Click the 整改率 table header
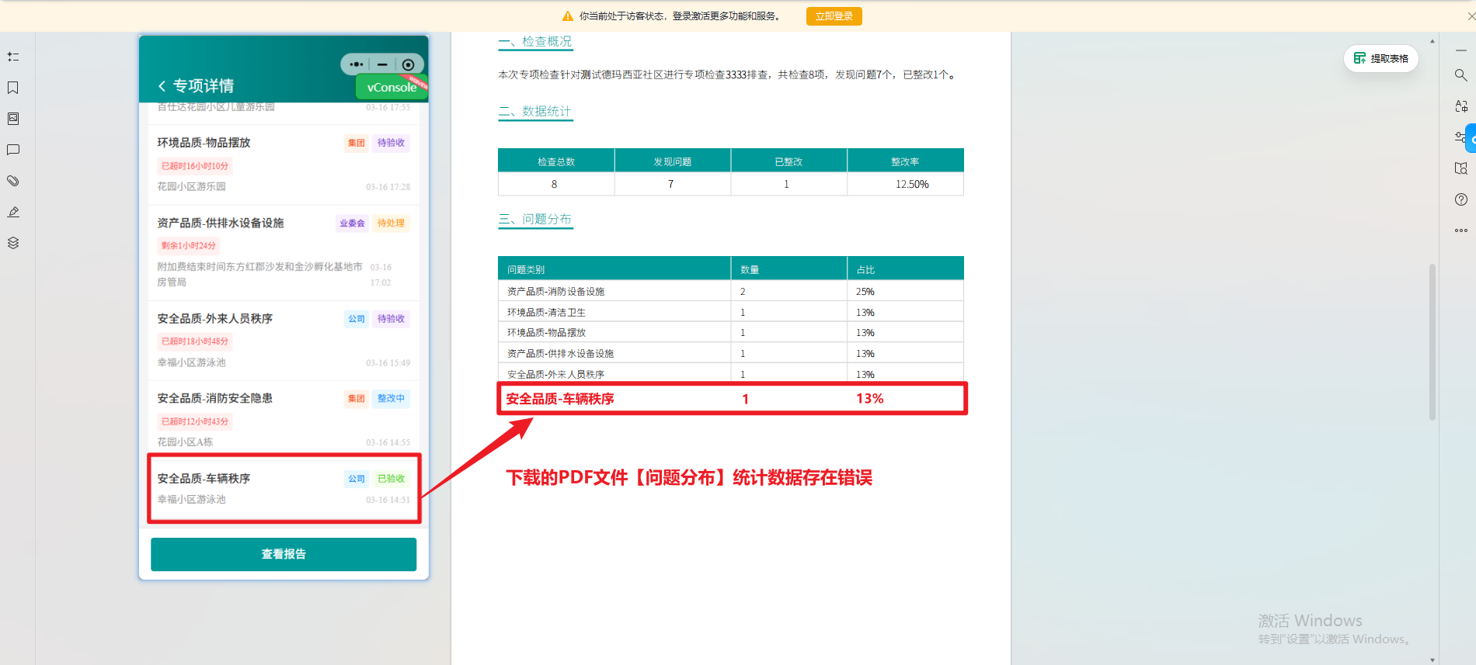Screen dimensions: 1476x665 tap(905, 161)
